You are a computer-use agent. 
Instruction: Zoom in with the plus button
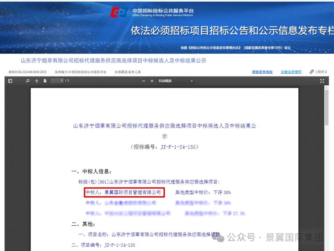[x=152, y=81]
